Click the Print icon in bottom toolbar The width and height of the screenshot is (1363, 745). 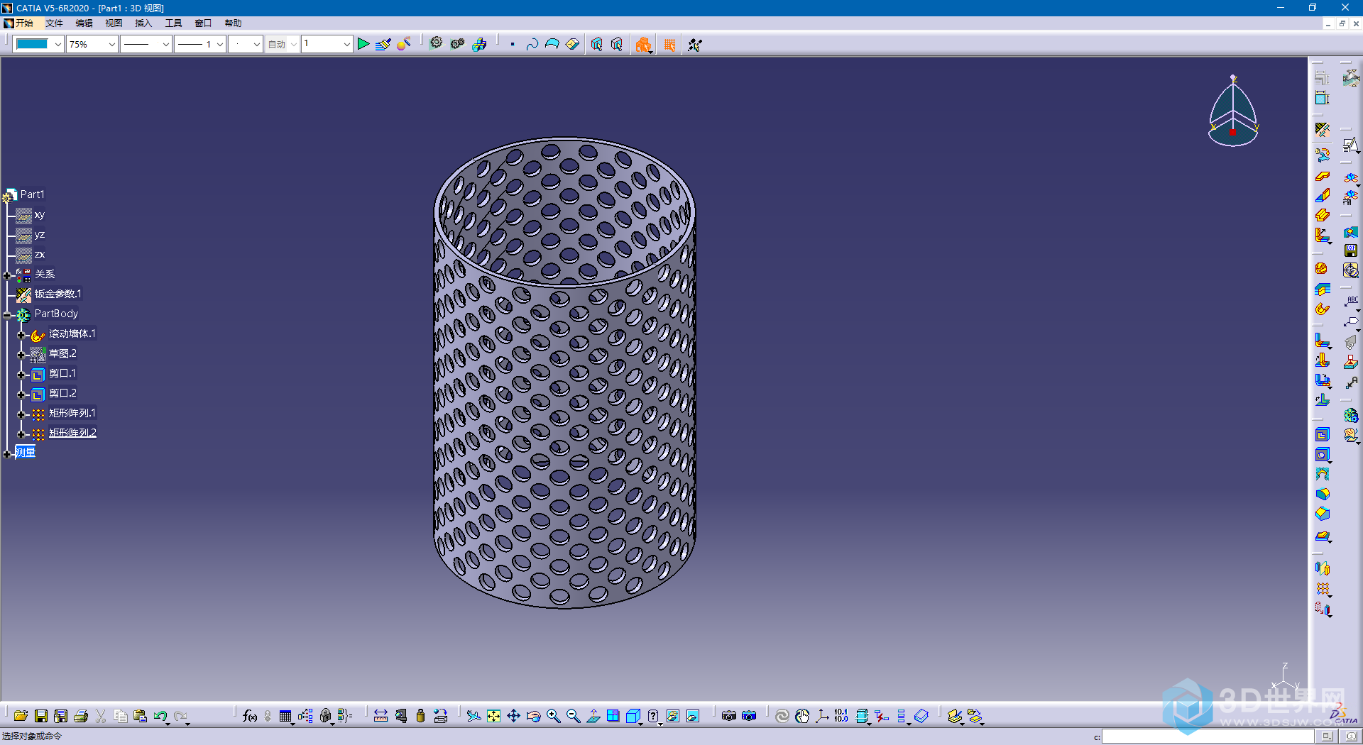click(81, 716)
